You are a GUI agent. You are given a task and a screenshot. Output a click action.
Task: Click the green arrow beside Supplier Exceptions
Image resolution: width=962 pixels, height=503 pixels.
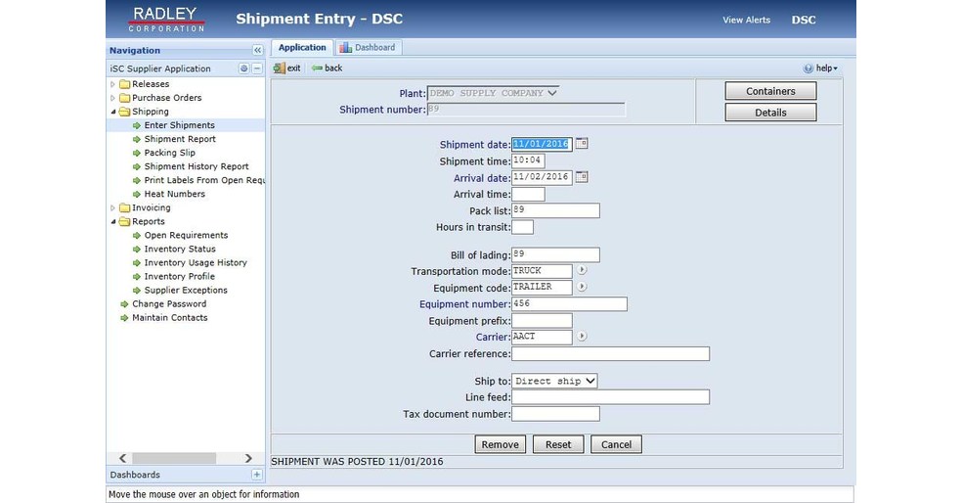pyautogui.click(x=137, y=291)
